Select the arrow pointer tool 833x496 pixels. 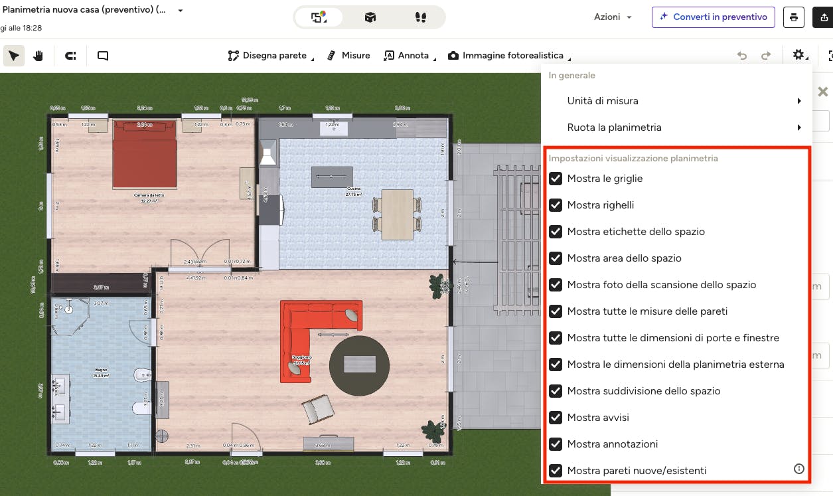pos(14,56)
